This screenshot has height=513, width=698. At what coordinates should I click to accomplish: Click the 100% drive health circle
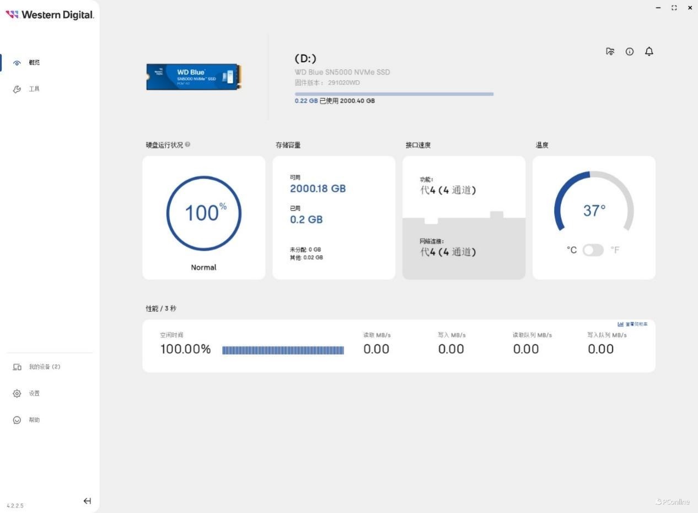(204, 213)
